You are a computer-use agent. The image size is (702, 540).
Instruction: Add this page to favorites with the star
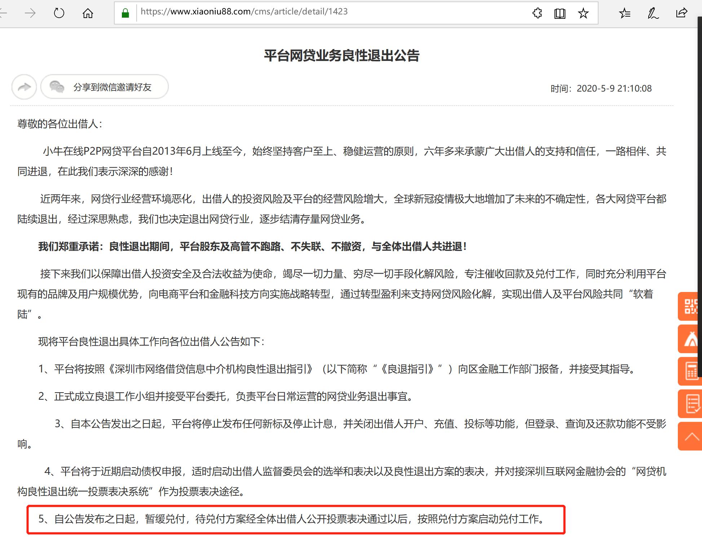[x=583, y=13]
